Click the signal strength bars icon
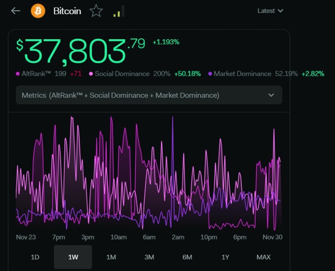The width and height of the screenshot is (335, 271). [x=119, y=12]
